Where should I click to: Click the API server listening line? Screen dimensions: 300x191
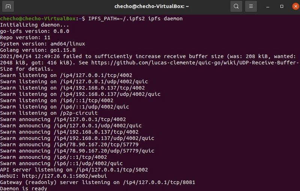click(74, 170)
